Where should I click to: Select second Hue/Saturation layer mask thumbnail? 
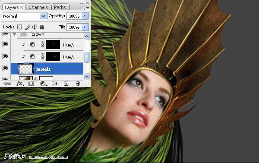tap(53, 57)
